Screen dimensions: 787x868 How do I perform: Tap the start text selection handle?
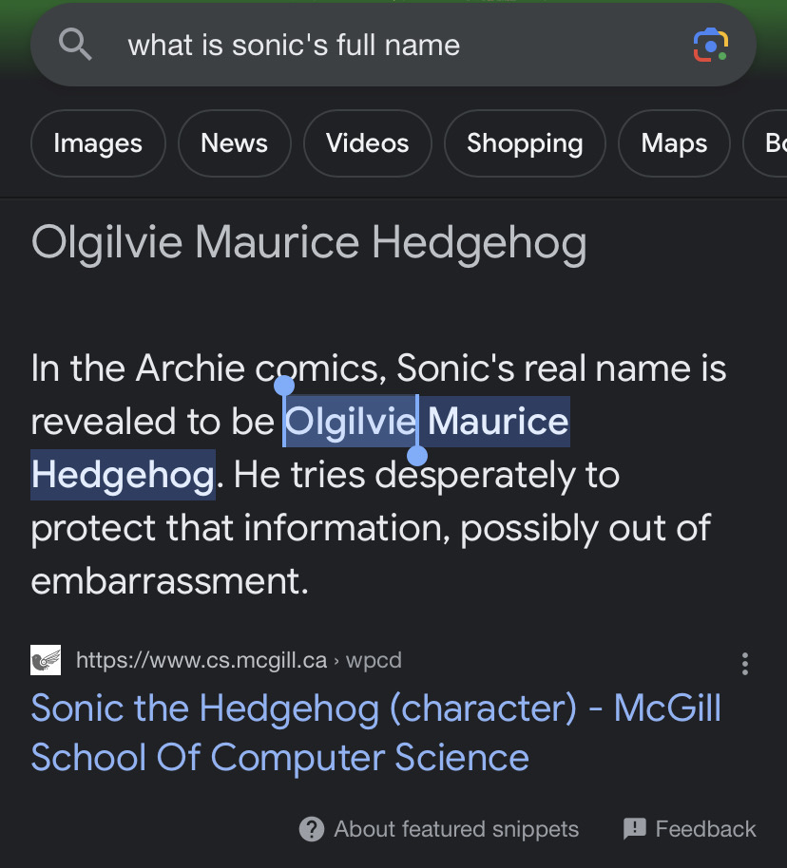pos(284,386)
